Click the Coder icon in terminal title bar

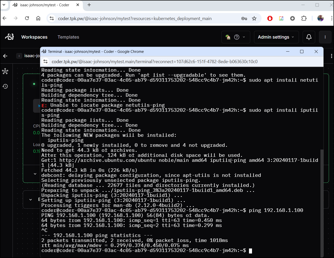pyautogui.click(x=44, y=51)
